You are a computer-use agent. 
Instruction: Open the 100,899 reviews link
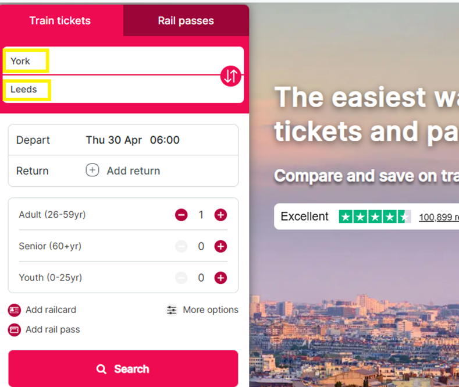439,217
